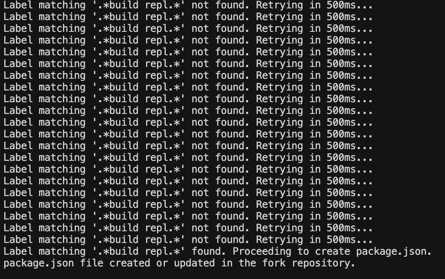The width and height of the screenshot is (445, 279).
Task: Click "found." just before the word Proceeding
Action: point(209,251)
